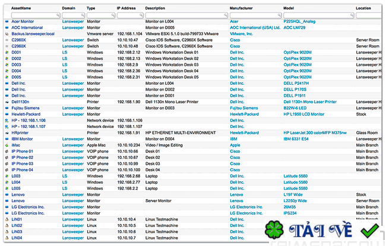Open the VMware, Inc. manufacturer link

tap(242, 34)
